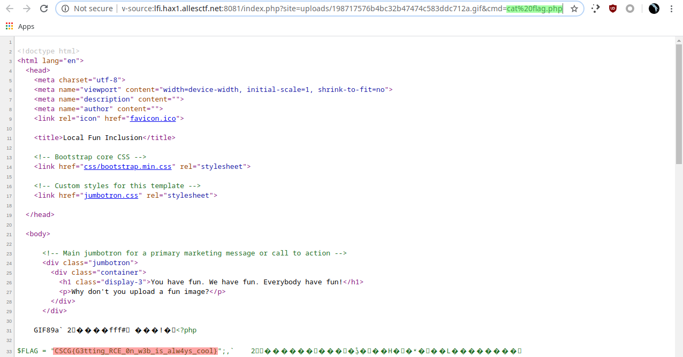
Task: Click the highlighted CSCG flag string
Action: (x=136, y=351)
